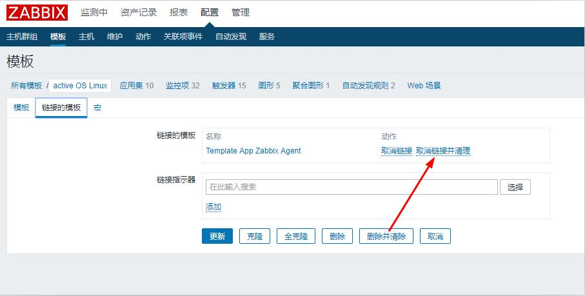Click the 更新 button

pyautogui.click(x=217, y=236)
